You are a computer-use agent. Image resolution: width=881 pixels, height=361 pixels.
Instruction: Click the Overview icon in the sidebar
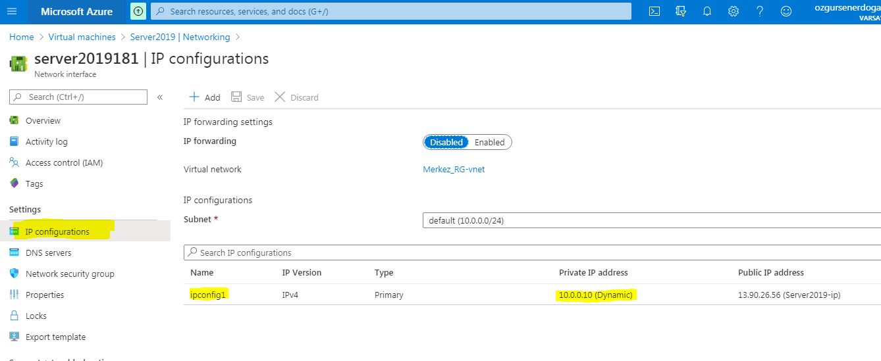pos(14,120)
